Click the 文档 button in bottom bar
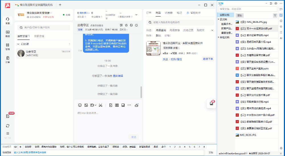The image size is (285, 156). (x=211, y=152)
